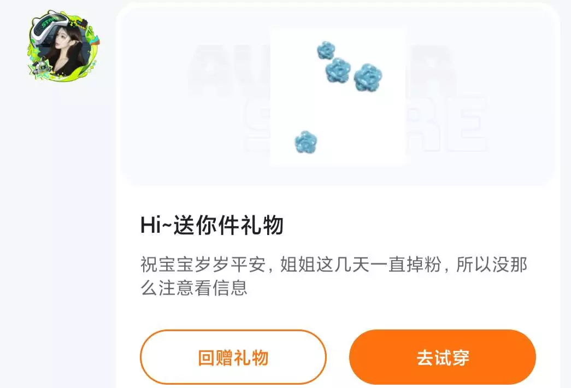Select the lone bottom-left blue flower
The width and height of the screenshot is (571, 388).
(305, 142)
